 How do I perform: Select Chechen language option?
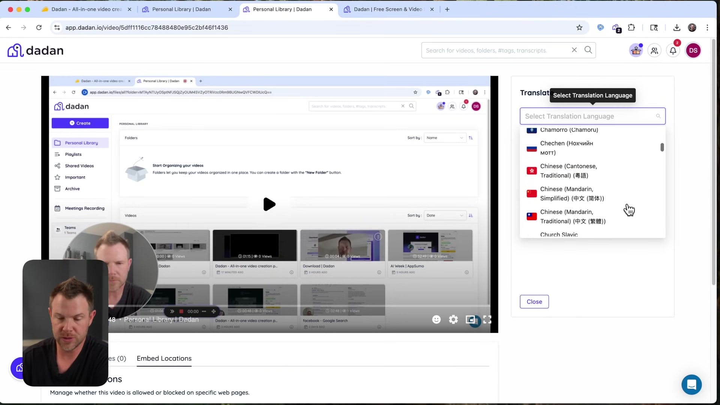[x=592, y=148]
